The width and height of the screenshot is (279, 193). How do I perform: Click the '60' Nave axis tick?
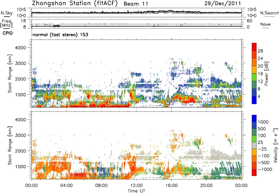[x=249, y=21]
